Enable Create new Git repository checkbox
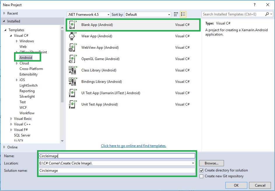 pyautogui.click(x=202, y=176)
